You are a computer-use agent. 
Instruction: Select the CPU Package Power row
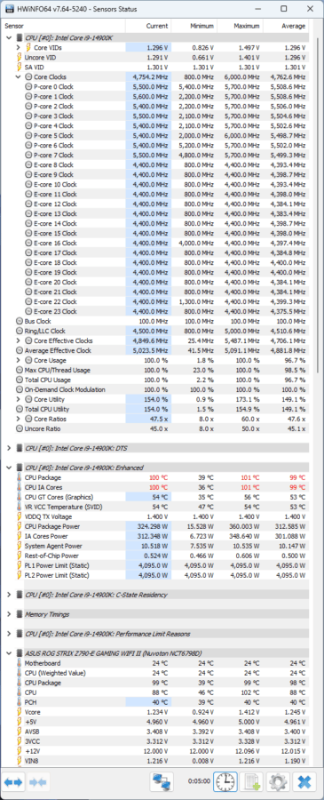pos(156,526)
